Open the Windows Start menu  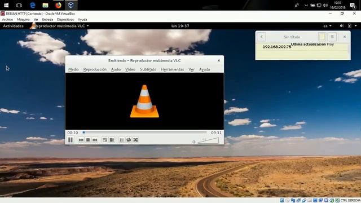6,5
